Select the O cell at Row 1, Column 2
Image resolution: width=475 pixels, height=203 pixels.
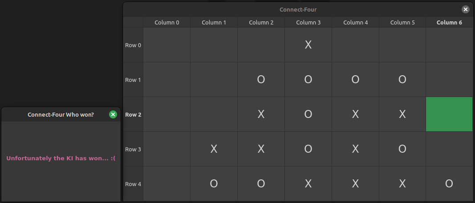pyautogui.click(x=261, y=80)
